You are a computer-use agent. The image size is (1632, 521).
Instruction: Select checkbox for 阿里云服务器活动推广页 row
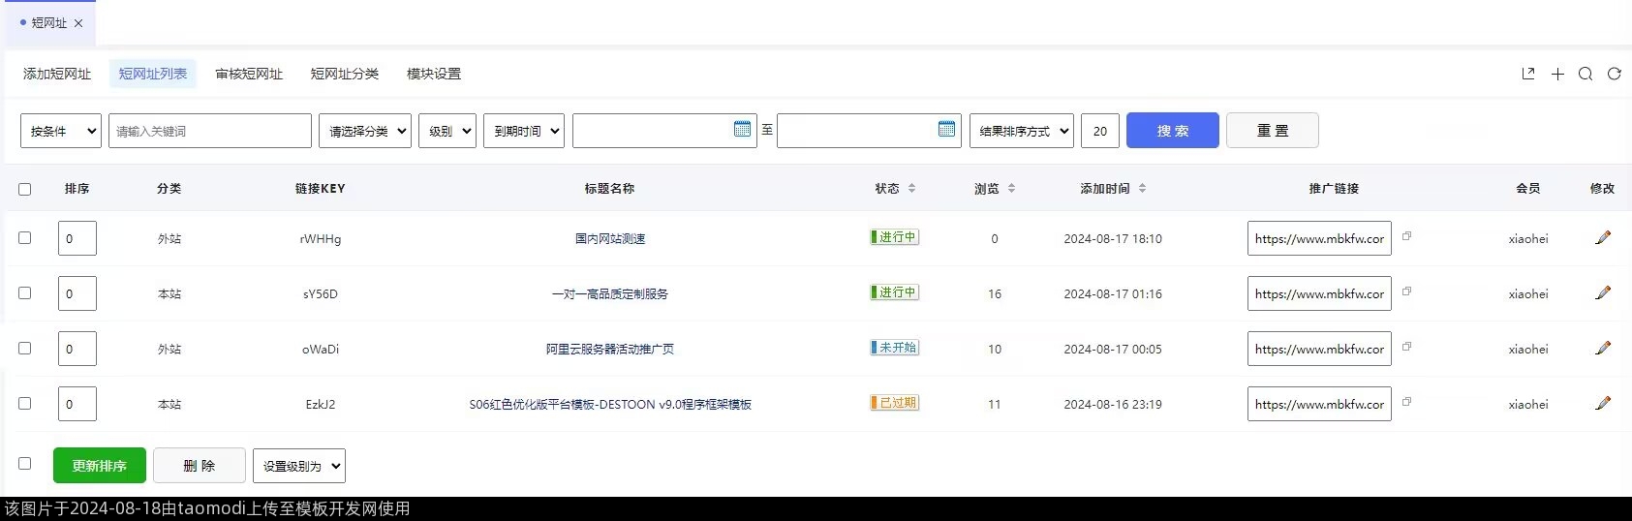25,348
